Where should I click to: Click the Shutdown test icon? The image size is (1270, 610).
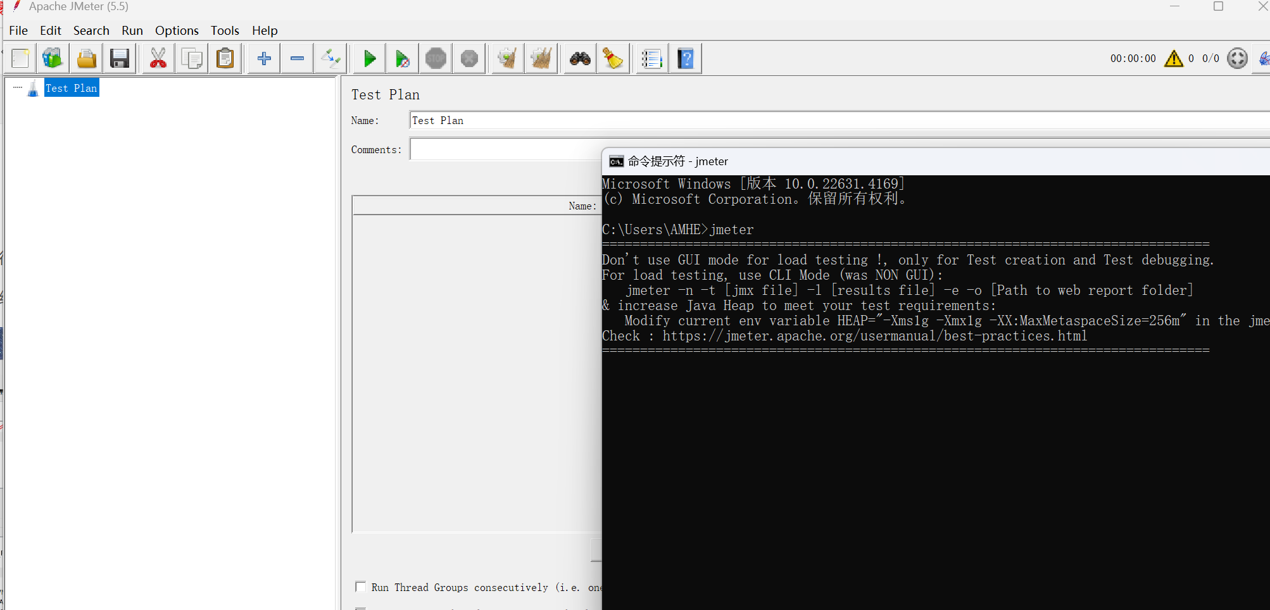469,59
